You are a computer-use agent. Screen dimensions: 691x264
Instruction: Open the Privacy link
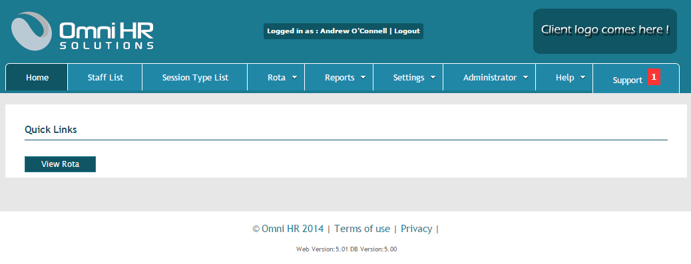(417, 229)
